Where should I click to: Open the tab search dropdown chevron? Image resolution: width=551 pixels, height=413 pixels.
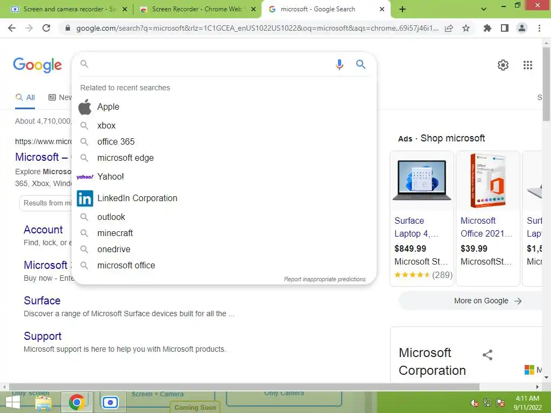tap(484, 9)
